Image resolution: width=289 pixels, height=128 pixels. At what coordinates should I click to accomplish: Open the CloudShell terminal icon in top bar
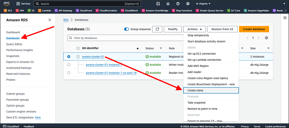(158, 4)
